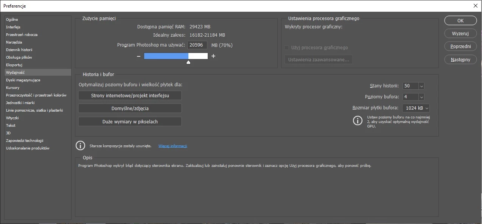Switch to the Kursory category
Viewport: 482px width, 224px height.
click(37, 87)
